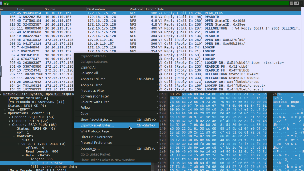Collapse the Opcode: READ_PLUS (68) node

10,125
